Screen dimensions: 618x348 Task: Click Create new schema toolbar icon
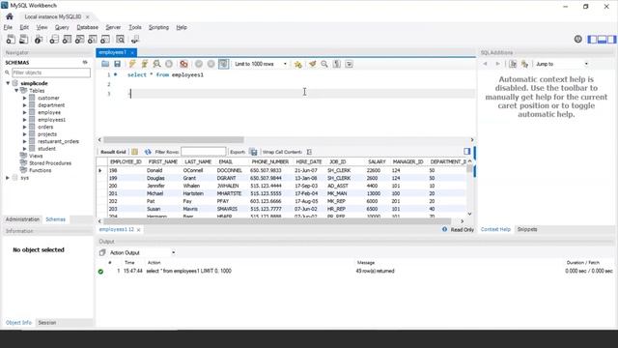click(54, 39)
